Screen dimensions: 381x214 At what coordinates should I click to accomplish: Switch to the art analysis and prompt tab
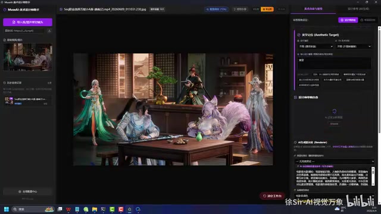coord(313,9)
